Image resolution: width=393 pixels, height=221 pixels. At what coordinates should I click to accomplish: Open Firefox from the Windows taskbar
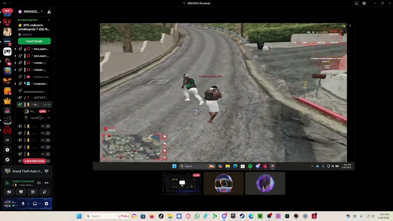click(152, 216)
